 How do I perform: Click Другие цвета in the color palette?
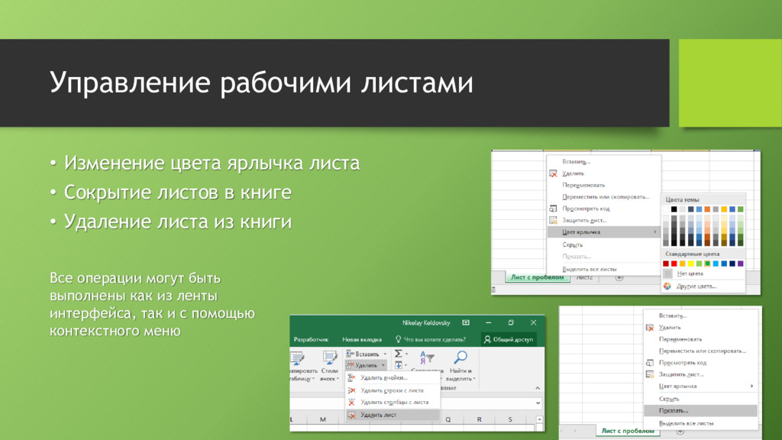(703, 286)
